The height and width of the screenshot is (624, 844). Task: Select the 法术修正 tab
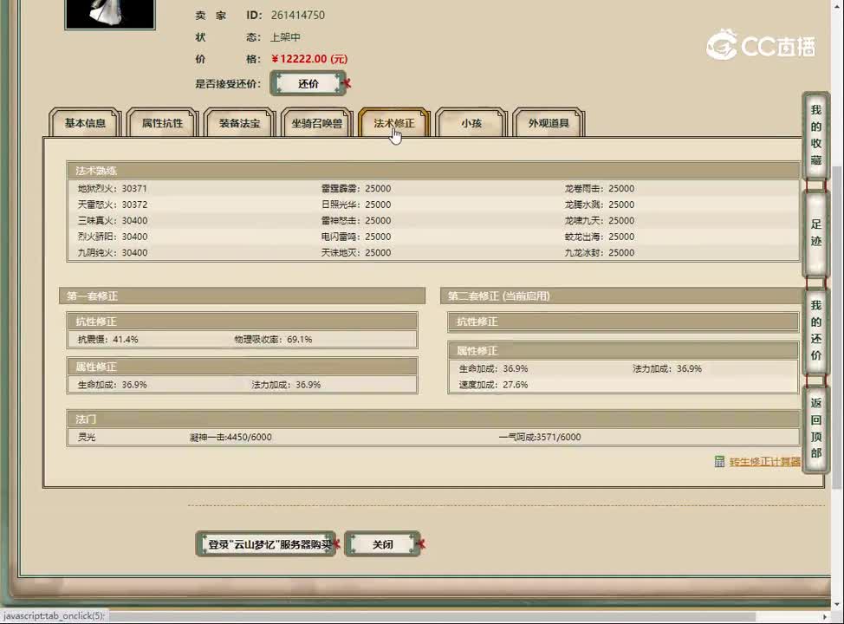click(x=394, y=123)
